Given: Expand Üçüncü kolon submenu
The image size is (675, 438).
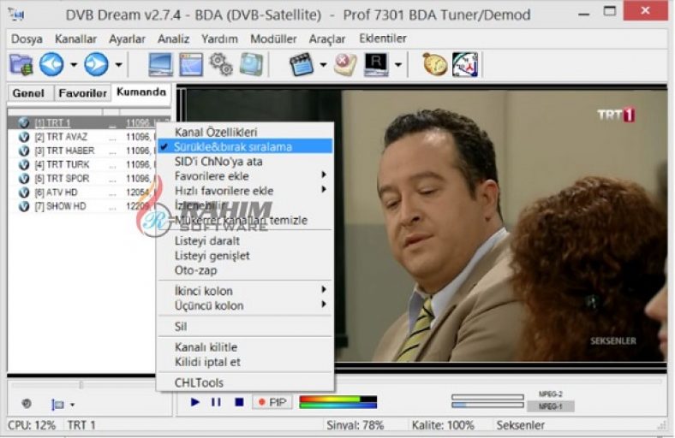Looking at the screenshot, I should pos(245,305).
